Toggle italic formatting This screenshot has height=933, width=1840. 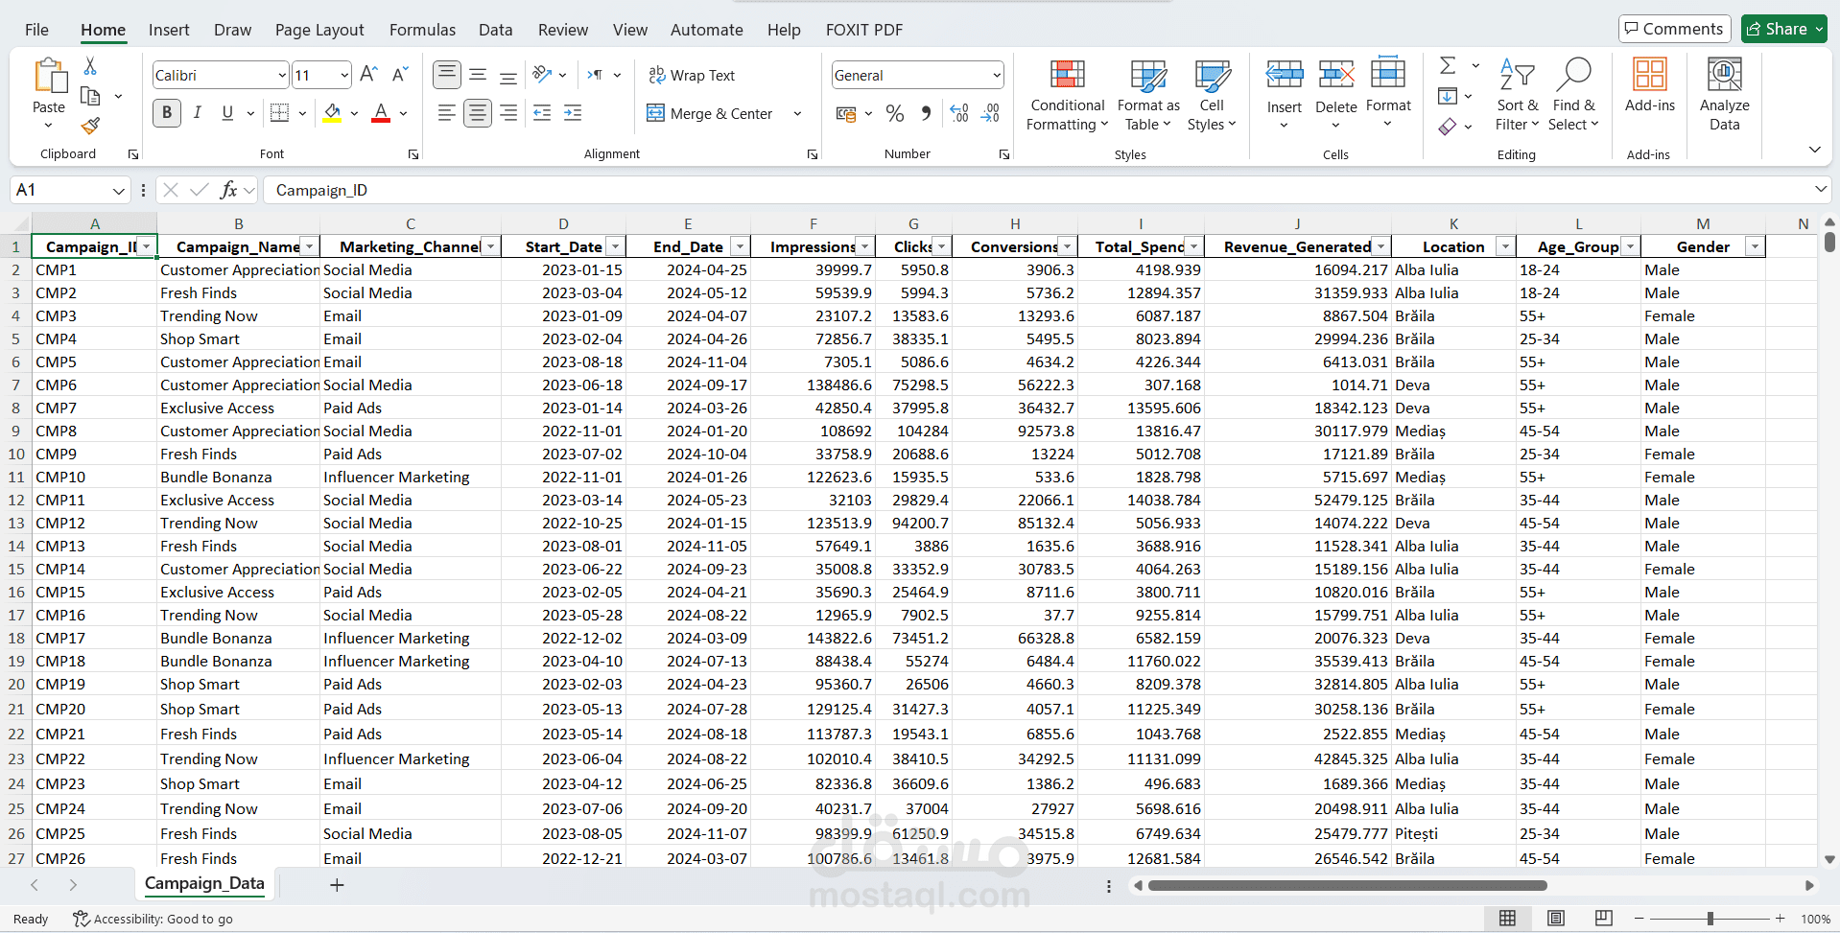point(197,113)
